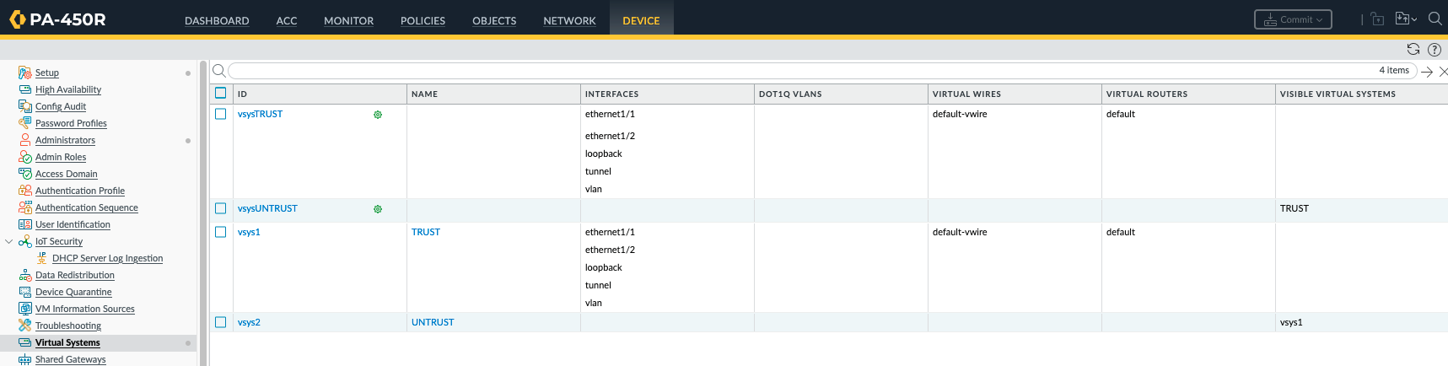Check the vsysTRUST row checkbox

click(221, 114)
